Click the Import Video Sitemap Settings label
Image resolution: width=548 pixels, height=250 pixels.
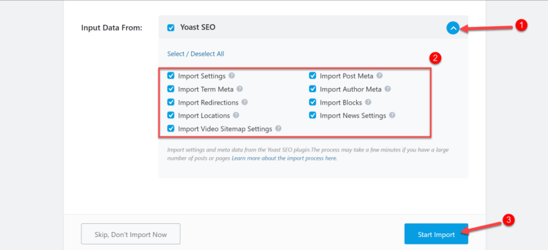click(225, 129)
